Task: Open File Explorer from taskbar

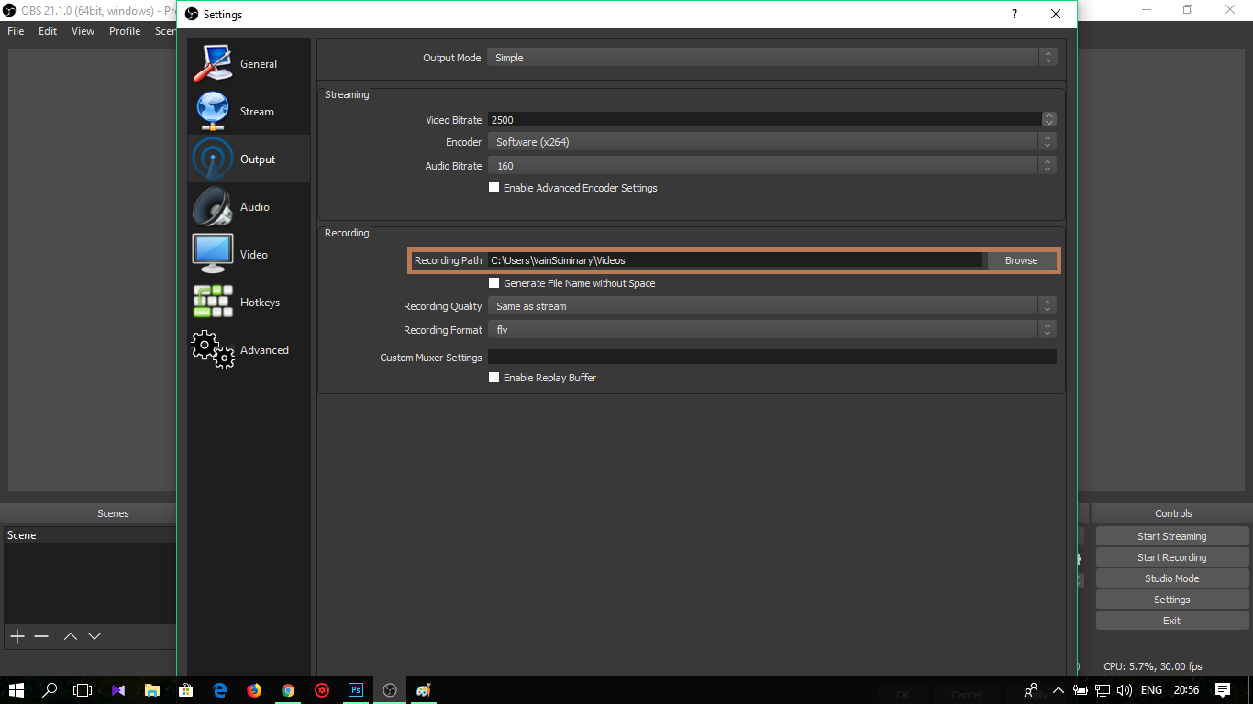Action: tap(152, 690)
